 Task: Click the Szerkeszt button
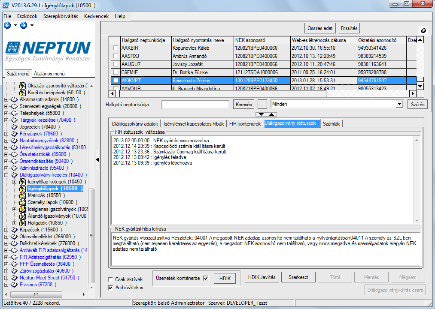click(x=298, y=277)
